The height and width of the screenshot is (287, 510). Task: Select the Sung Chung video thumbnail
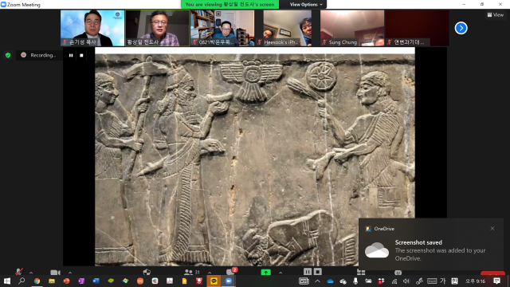point(352,28)
